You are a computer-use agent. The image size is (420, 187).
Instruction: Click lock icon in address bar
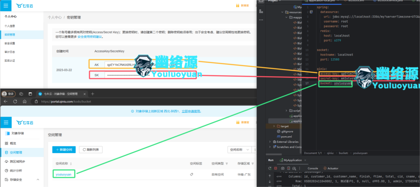tap(36, 102)
